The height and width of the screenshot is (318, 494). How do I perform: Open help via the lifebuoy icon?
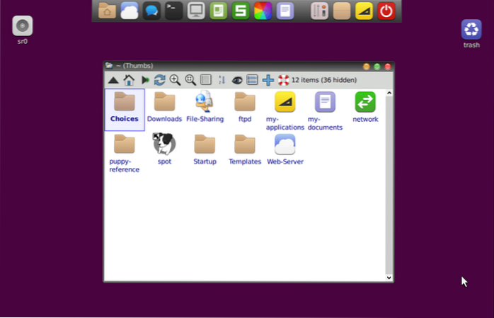[283, 81]
